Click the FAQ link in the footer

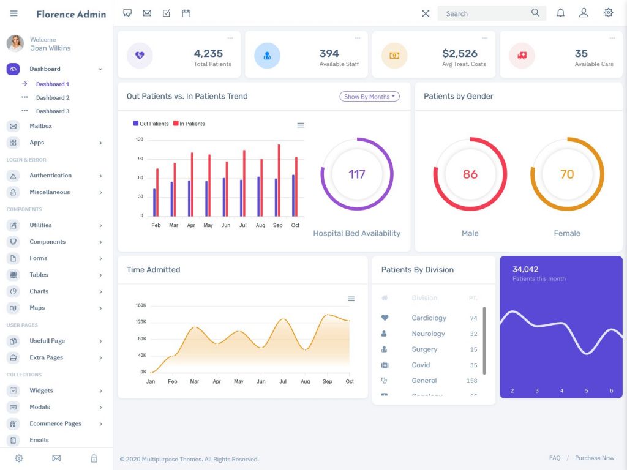(554, 458)
